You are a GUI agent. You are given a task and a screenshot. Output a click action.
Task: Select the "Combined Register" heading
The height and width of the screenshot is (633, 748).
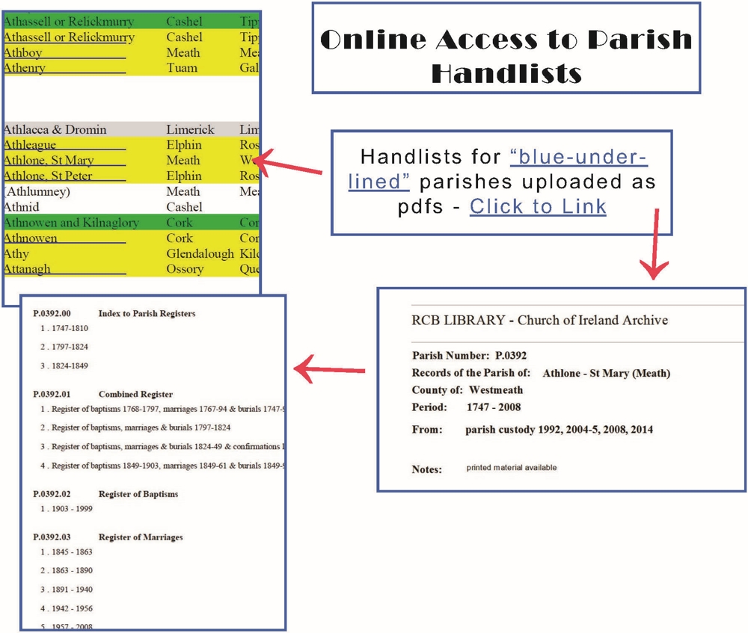[135, 394]
